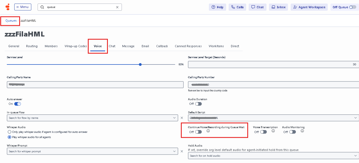
Task: Click info icon next to Voice Transcription
Action: coord(273,131)
